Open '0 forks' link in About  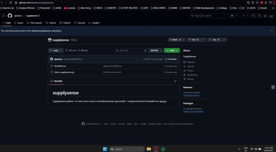189,79
